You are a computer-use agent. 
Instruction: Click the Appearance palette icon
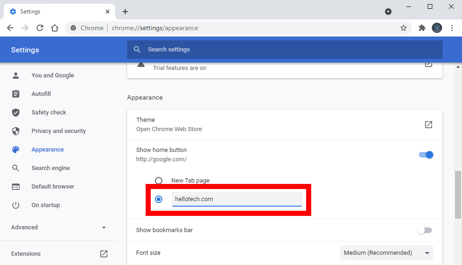pos(16,150)
